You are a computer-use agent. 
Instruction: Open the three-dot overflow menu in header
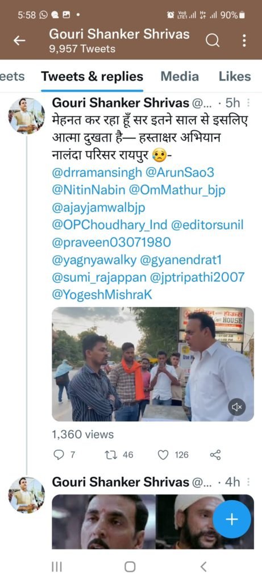coord(244,40)
